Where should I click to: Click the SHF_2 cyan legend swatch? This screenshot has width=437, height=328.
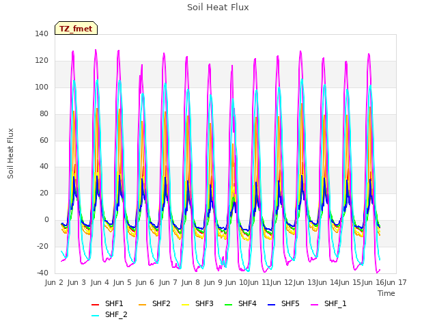click(96, 316)
